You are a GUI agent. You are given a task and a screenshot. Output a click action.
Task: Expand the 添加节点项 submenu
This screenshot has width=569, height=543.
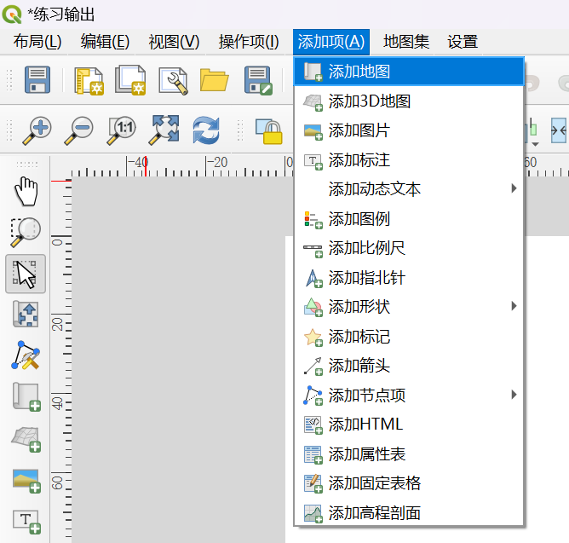tap(409, 396)
